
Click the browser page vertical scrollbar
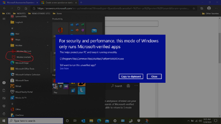click(x=219, y=48)
